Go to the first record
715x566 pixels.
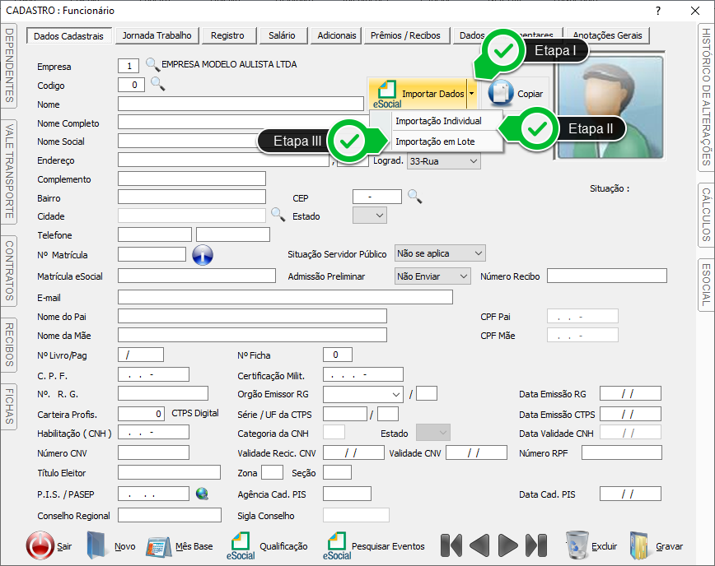click(x=451, y=545)
